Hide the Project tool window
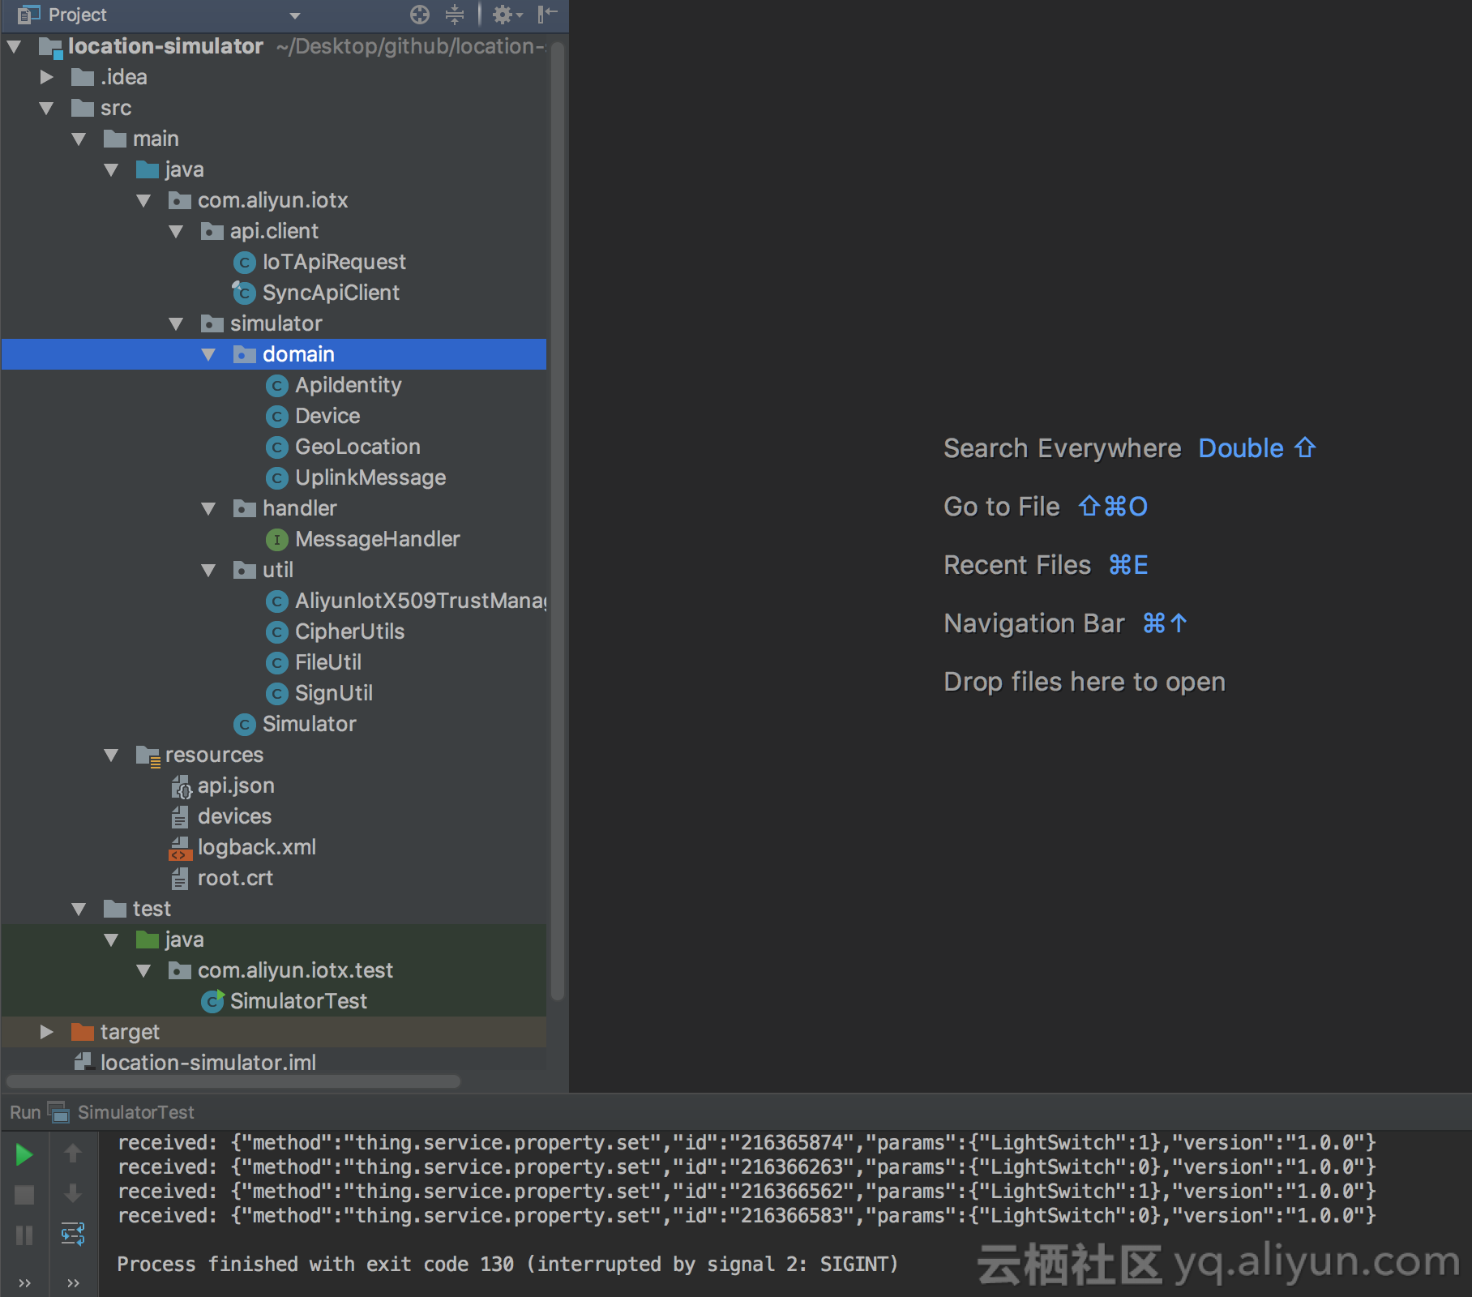 [x=548, y=14]
